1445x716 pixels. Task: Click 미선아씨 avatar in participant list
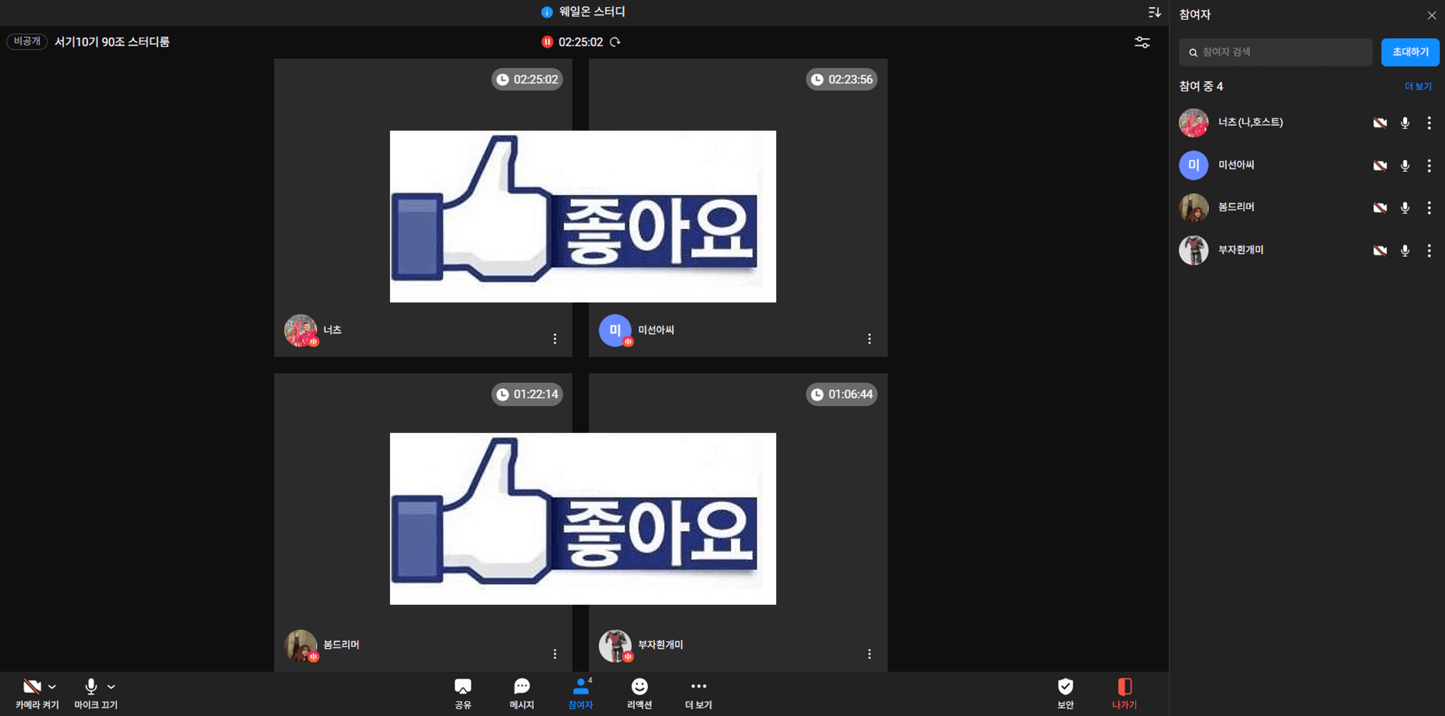click(1193, 166)
